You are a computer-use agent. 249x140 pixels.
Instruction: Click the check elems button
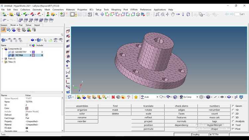click(x=181, y=106)
